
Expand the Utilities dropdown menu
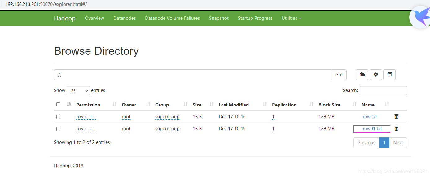click(291, 18)
